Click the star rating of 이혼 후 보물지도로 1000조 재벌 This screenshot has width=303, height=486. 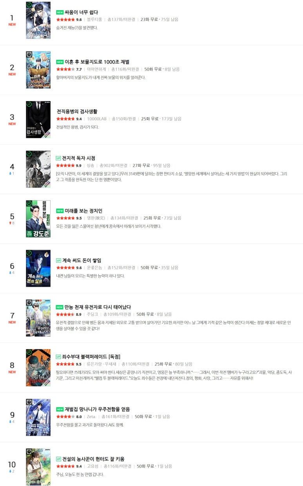point(65,69)
